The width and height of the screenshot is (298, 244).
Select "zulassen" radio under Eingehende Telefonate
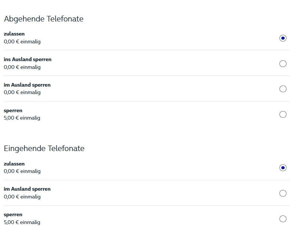click(x=283, y=168)
